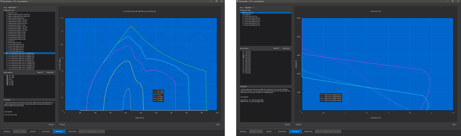Viewport: 461px width, 136px height.
Task: Click the endurance plot legend box
Action: click(x=330, y=98)
